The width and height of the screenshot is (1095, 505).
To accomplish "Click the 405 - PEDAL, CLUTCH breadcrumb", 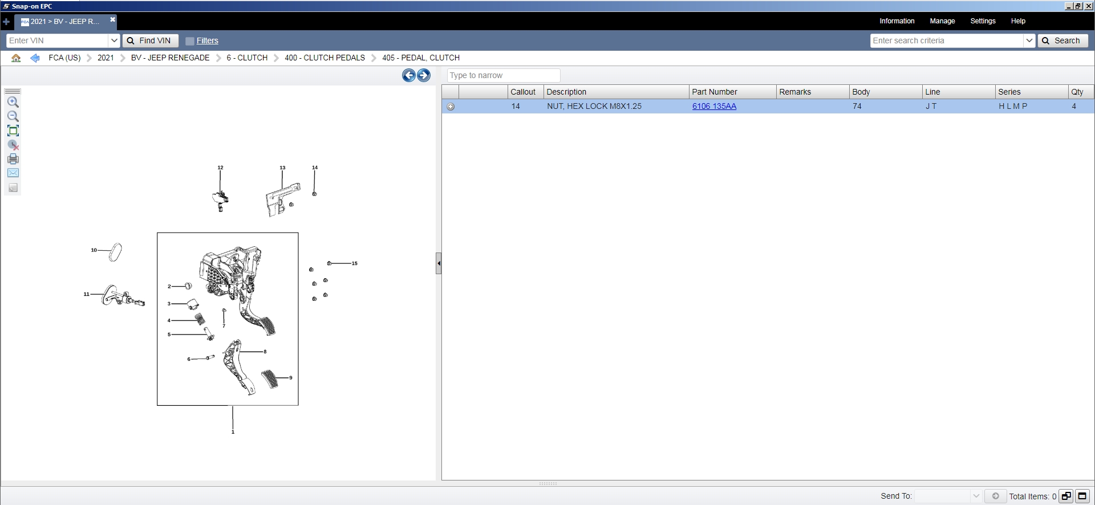I will coord(421,58).
